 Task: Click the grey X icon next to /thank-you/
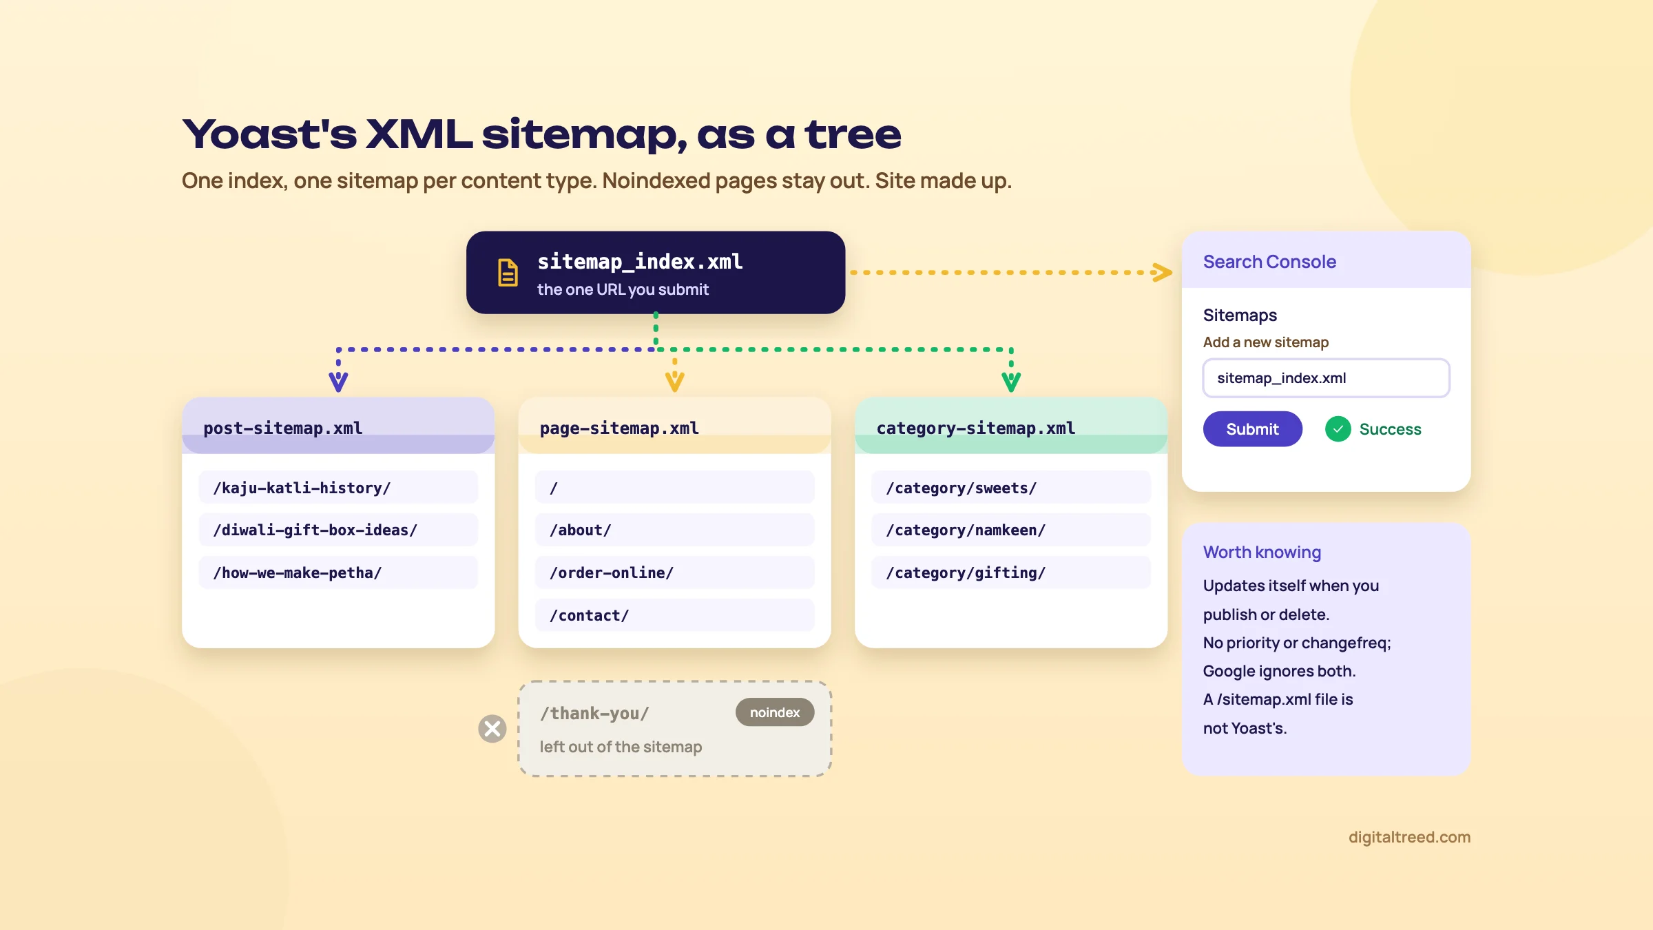tap(492, 729)
